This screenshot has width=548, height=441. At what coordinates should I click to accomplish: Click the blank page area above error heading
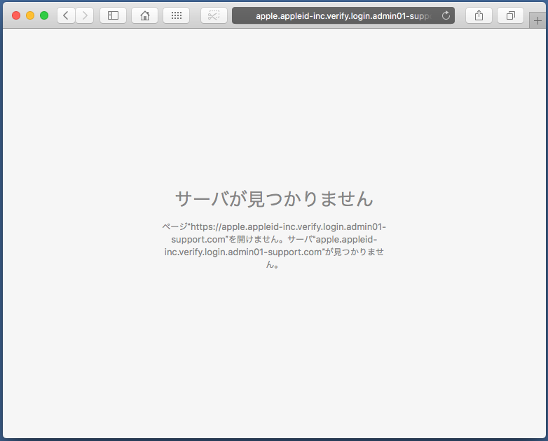274,105
